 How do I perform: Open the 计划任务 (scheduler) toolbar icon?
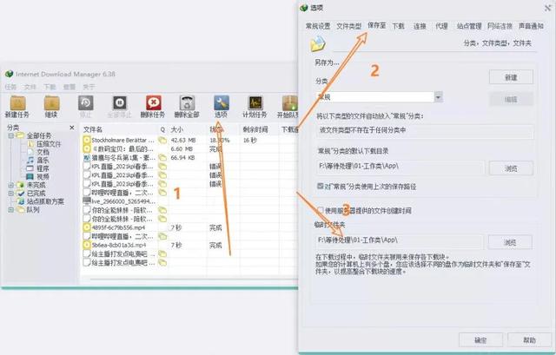255,103
